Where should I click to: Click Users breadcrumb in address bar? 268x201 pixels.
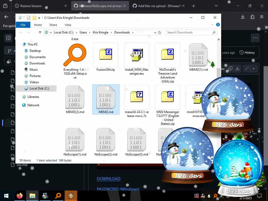point(83,32)
